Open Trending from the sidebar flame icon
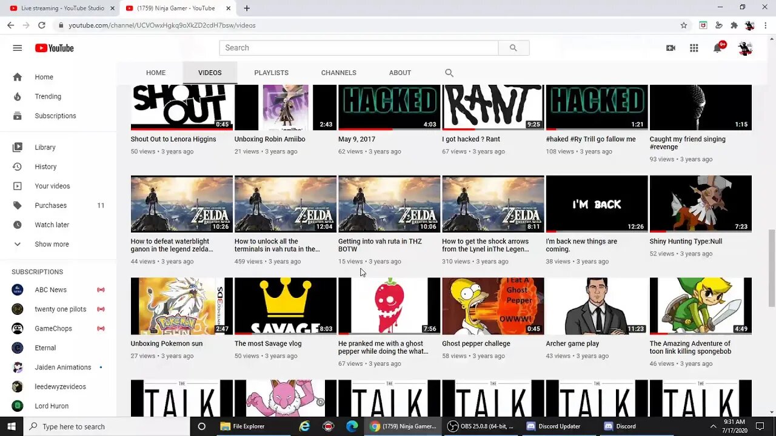Viewport: 776px width, 436px height. 18,96
